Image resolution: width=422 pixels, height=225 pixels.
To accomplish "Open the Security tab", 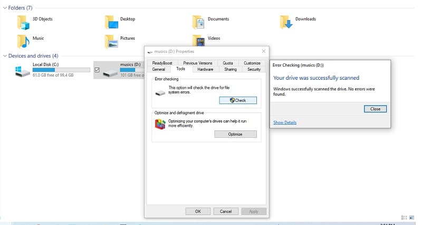I will click(x=254, y=69).
